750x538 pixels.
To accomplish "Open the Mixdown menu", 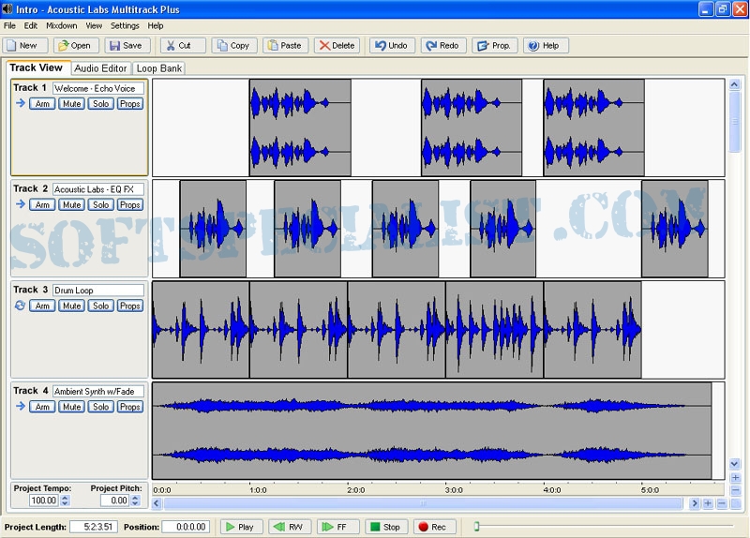I will point(62,25).
